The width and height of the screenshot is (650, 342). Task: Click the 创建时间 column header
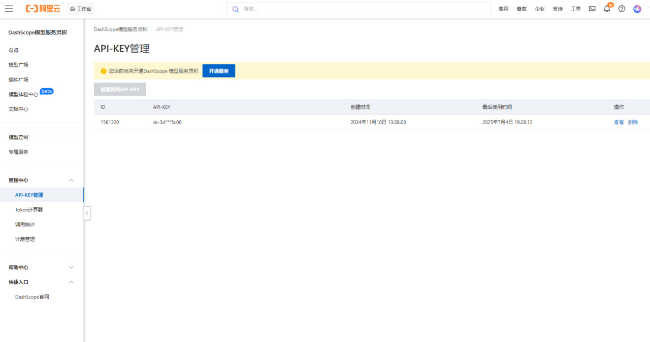[x=361, y=107]
